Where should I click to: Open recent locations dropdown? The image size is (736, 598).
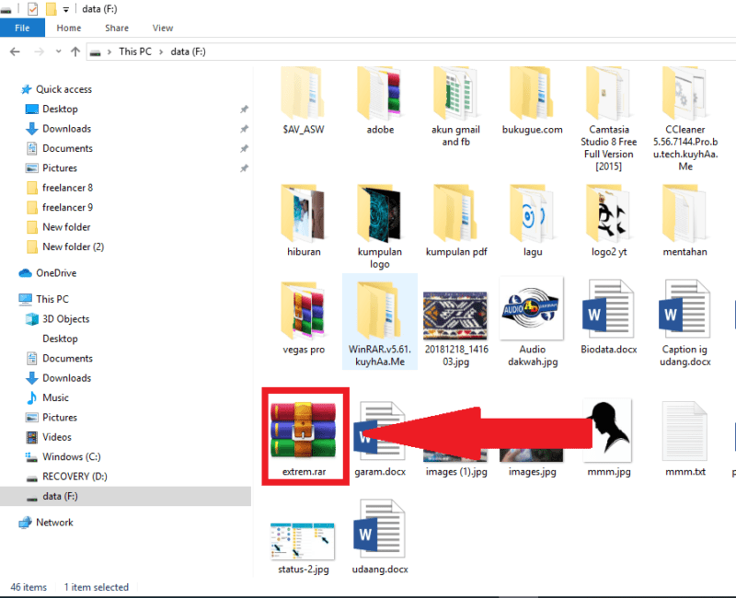click(58, 52)
